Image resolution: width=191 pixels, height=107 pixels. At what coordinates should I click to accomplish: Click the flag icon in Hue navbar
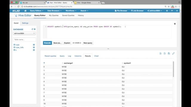point(172,11)
